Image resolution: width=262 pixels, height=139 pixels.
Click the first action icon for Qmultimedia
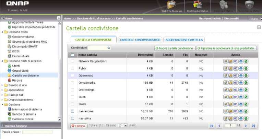[226, 83]
